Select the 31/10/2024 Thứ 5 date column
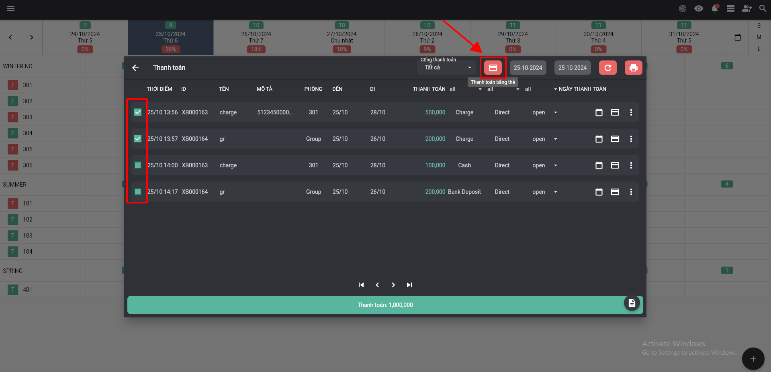771x372 pixels. [x=684, y=37]
